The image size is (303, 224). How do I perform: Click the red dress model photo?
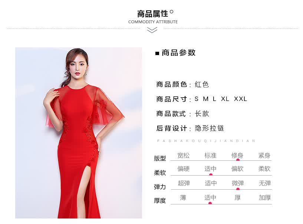pyautogui.click(x=79, y=133)
